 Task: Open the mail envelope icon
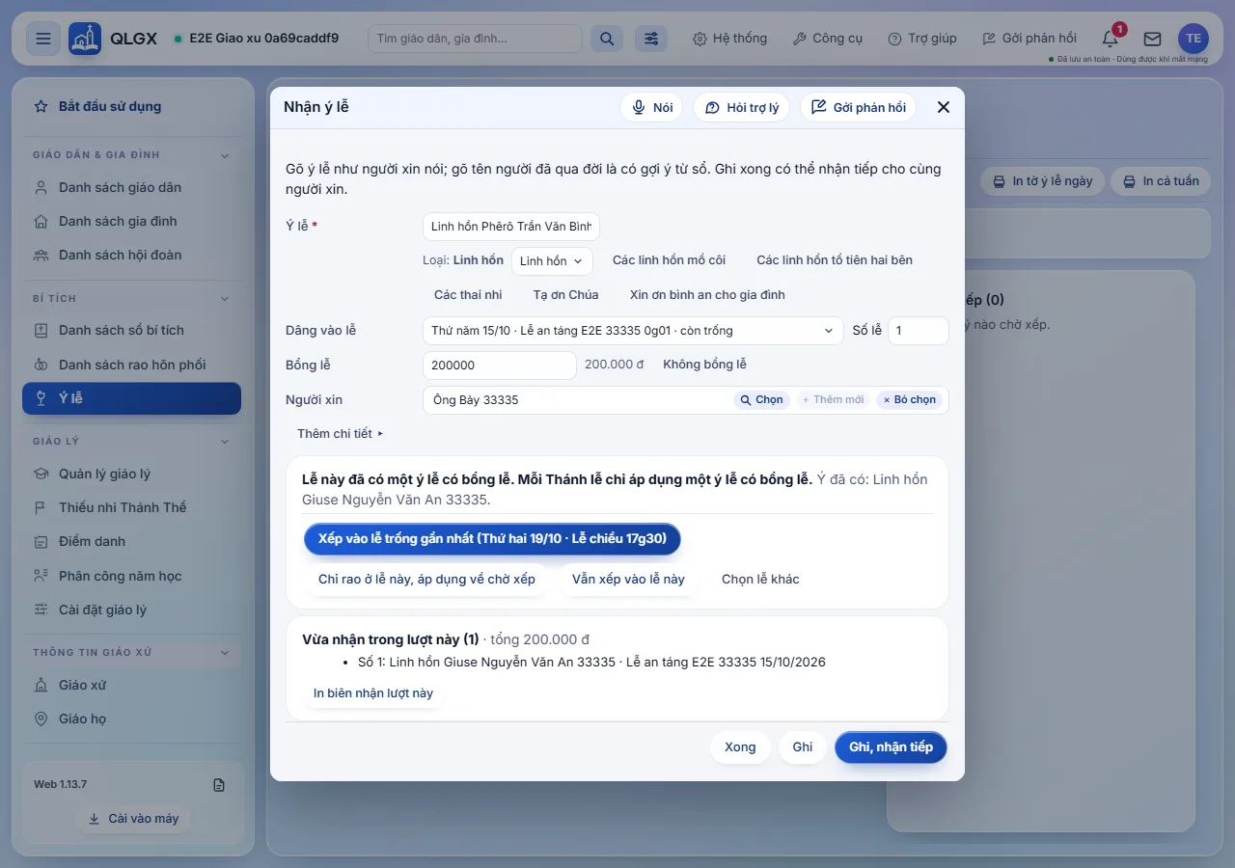pyautogui.click(x=1152, y=39)
